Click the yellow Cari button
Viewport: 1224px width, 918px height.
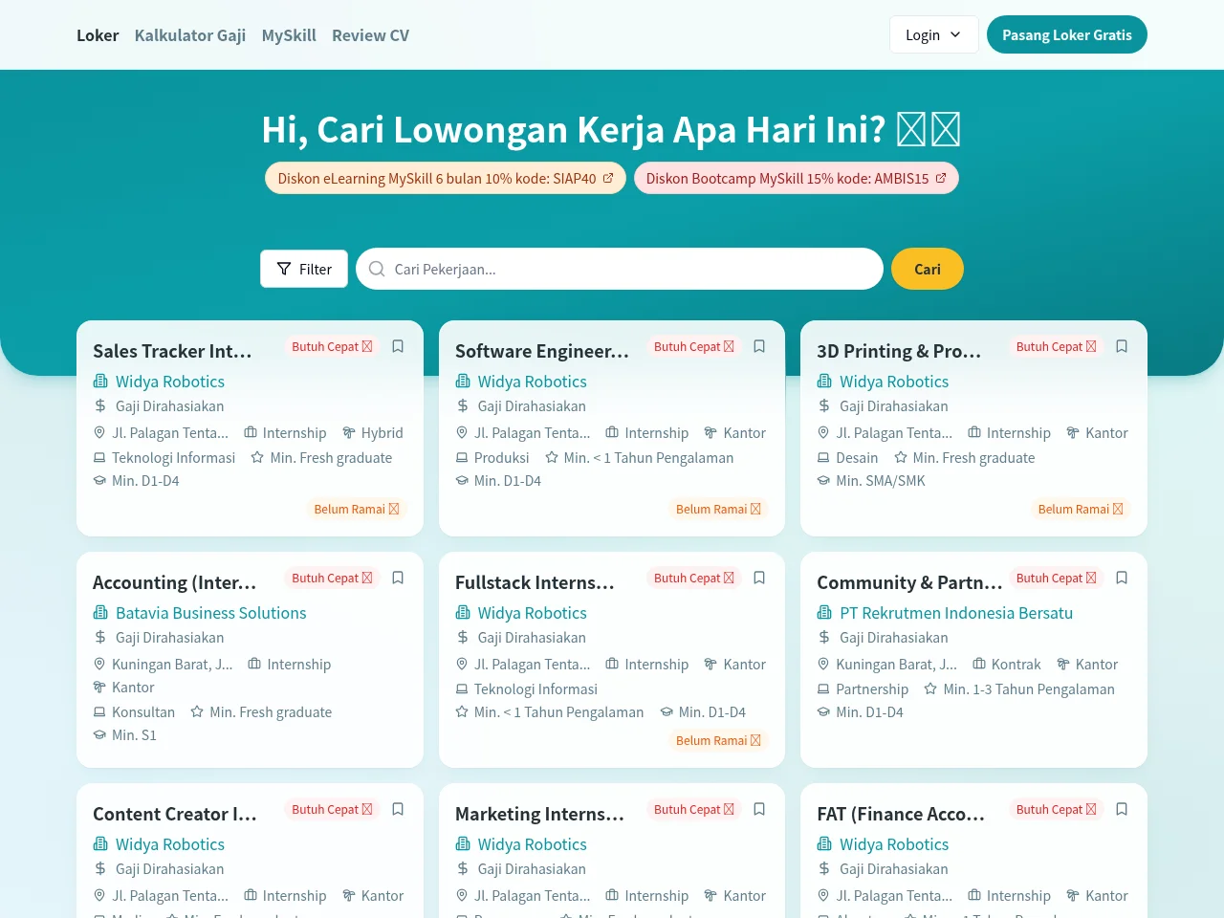(928, 269)
